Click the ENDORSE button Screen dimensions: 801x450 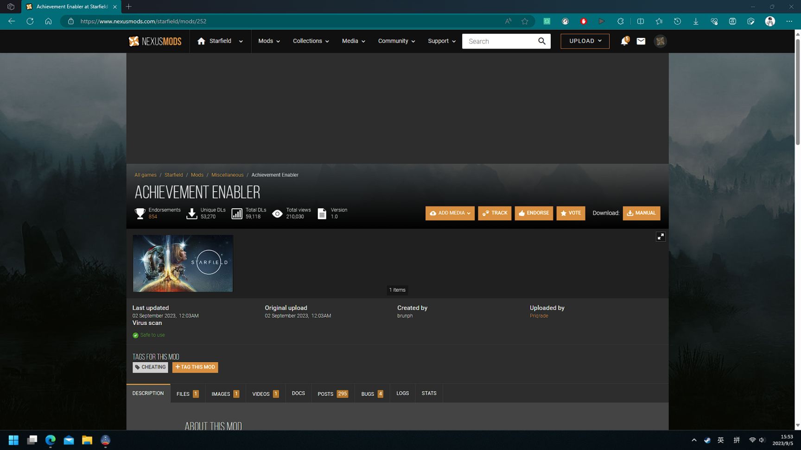(534, 213)
